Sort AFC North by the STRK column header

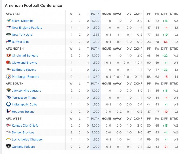tap(174, 49)
